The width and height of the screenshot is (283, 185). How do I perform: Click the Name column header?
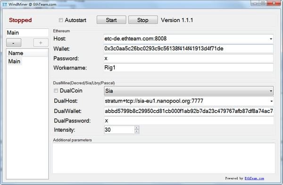point(27,53)
